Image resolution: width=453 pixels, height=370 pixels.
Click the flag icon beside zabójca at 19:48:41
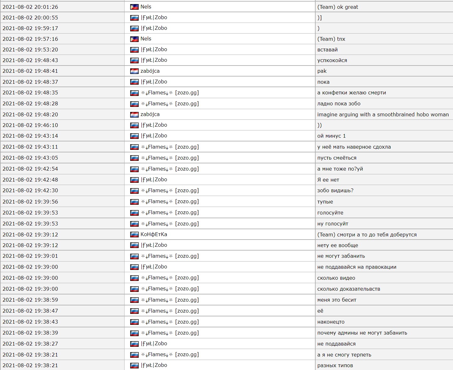tap(134, 71)
